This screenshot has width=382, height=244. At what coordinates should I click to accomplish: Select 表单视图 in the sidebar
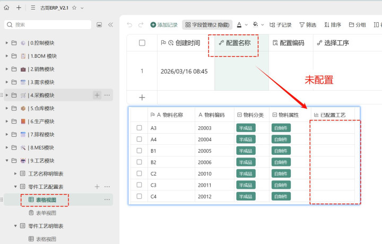point(46,213)
